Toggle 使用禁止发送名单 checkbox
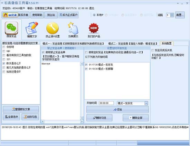Screen dimensions: 190x146 43,53
